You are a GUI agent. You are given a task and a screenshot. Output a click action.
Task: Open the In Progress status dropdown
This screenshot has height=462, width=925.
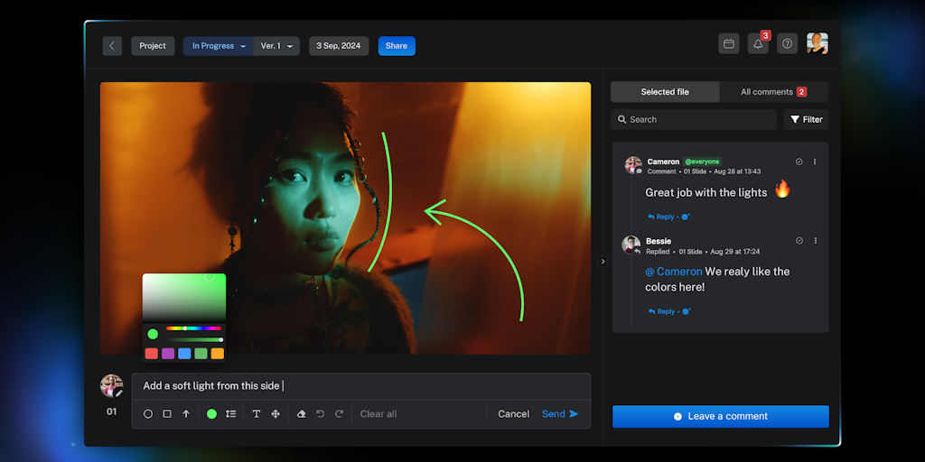pyautogui.click(x=219, y=46)
